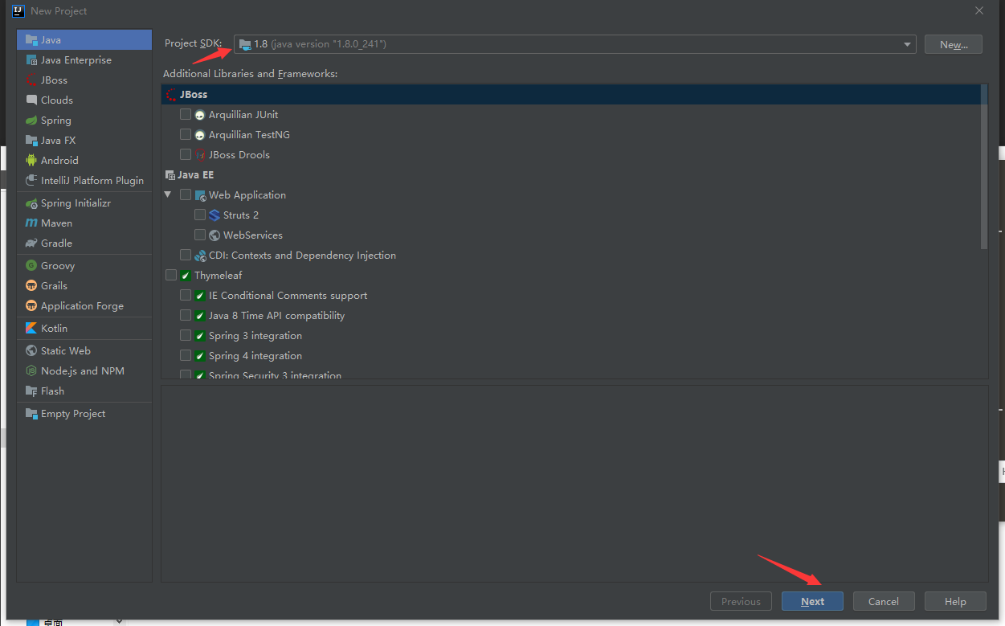The height and width of the screenshot is (626, 1005).
Task: Click the Kotlin icon
Action: pos(31,328)
